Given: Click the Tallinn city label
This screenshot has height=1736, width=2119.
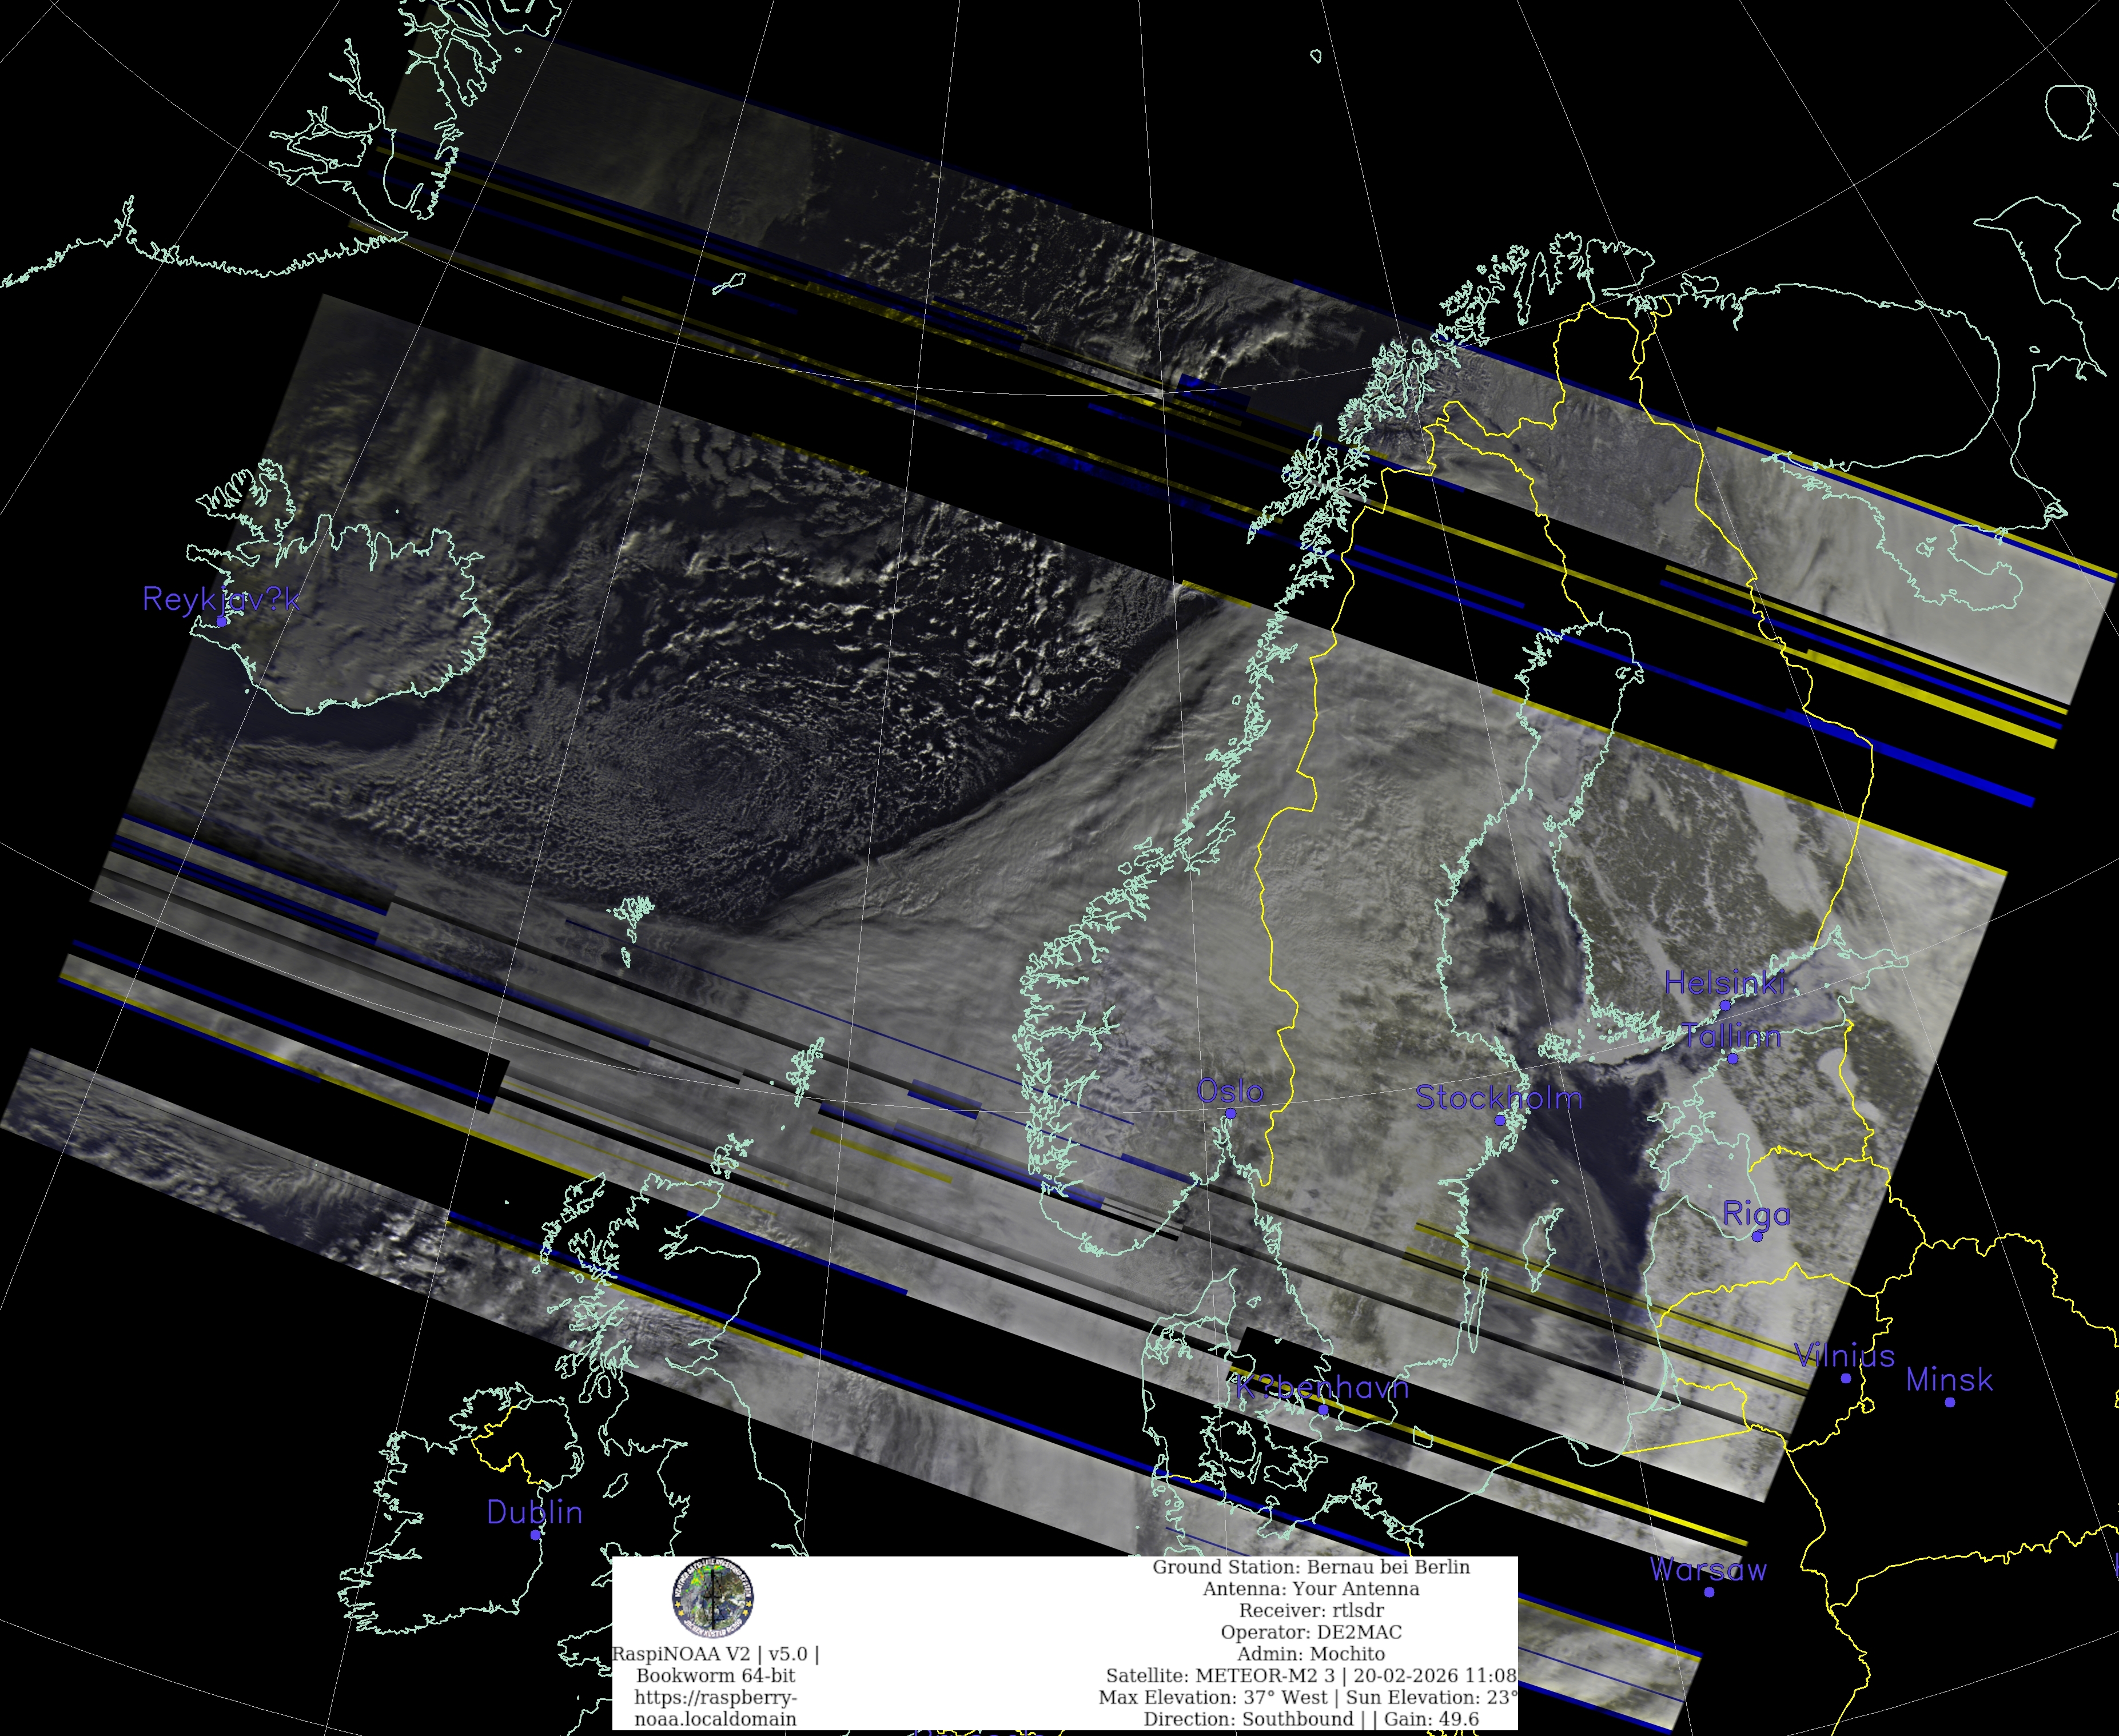Looking at the screenshot, I should [x=1731, y=1036].
